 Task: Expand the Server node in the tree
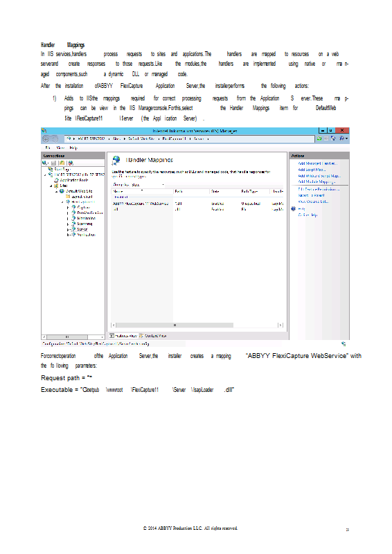pyautogui.click(x=68, y=229)
